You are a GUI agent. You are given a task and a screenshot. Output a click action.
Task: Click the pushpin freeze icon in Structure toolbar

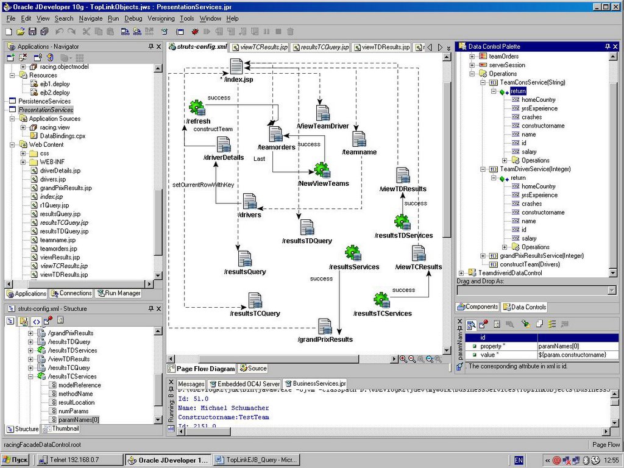pyautogui.click(x=48, y=321)
